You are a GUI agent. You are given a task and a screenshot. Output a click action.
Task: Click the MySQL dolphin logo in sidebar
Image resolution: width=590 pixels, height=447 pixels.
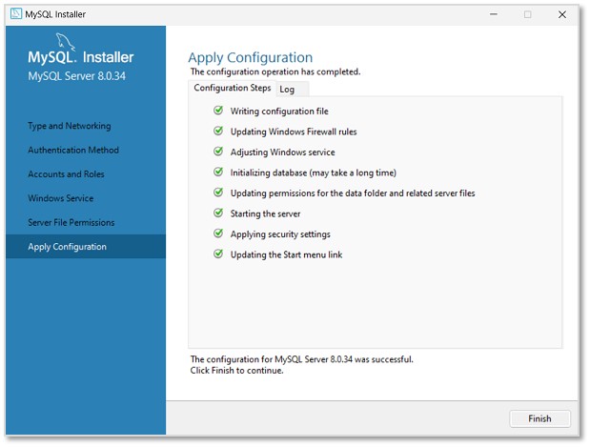67,42
